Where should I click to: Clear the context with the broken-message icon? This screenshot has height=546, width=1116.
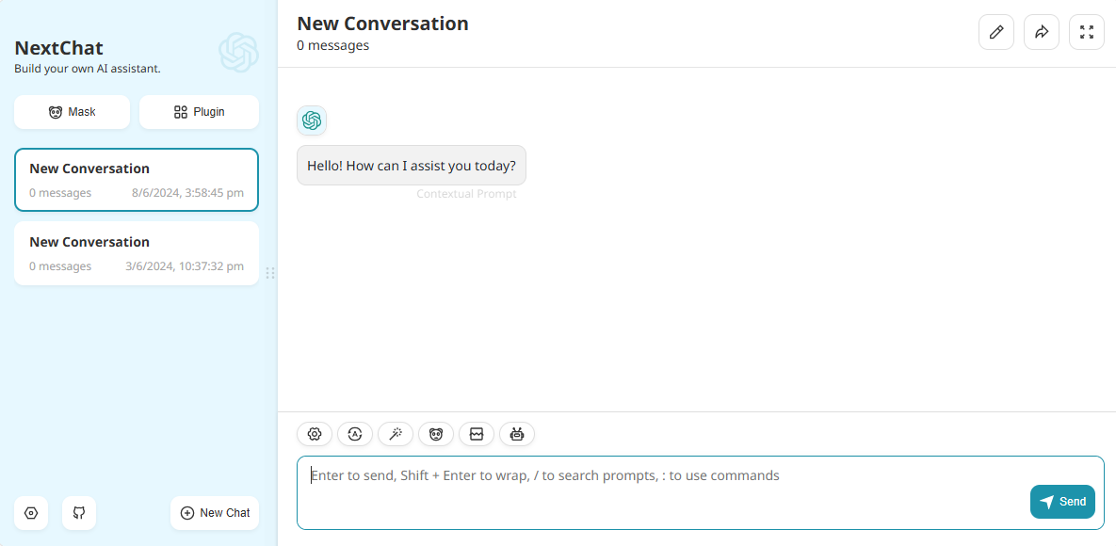[x=476, y=434]
